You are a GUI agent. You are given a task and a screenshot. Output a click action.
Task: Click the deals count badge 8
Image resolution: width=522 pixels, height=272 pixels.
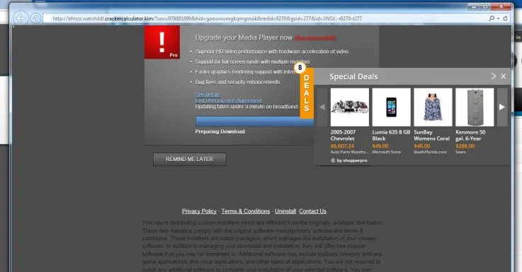tap(300, 68)
